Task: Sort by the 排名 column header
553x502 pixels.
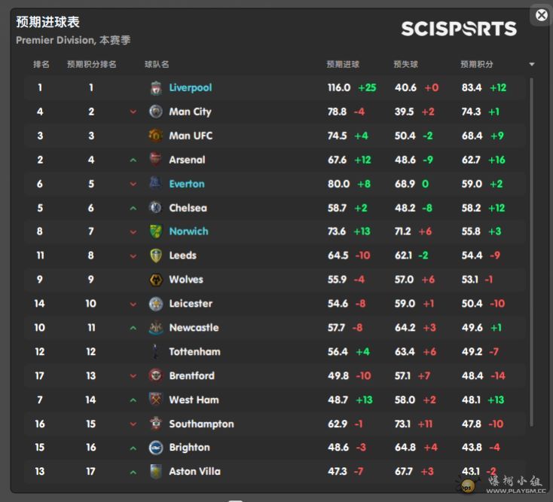Action: [x=41, y=64]
